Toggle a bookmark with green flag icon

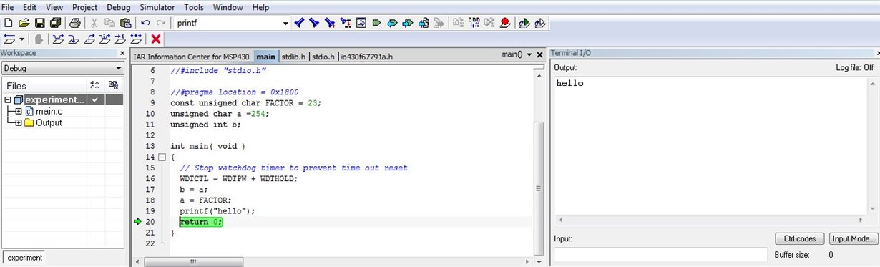[376, 23]
